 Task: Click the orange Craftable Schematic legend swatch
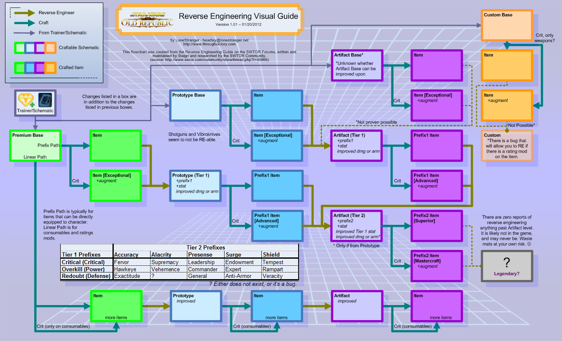pyautogui.click(x=50, y=48)
